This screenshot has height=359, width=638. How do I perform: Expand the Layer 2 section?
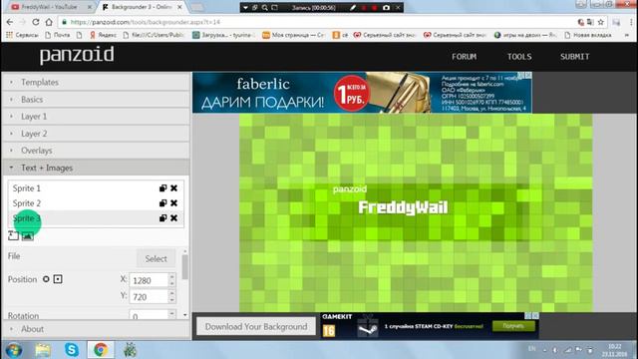(96, 134)
